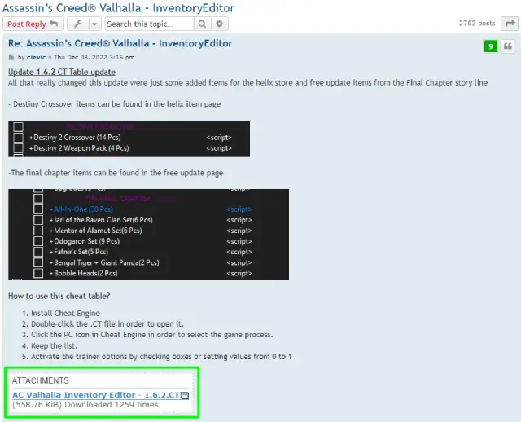The width and height of the screenshot is (521, 422).
Task: Click the All-In-One (30 Pcs) entry text
Action: pos(81,209)
